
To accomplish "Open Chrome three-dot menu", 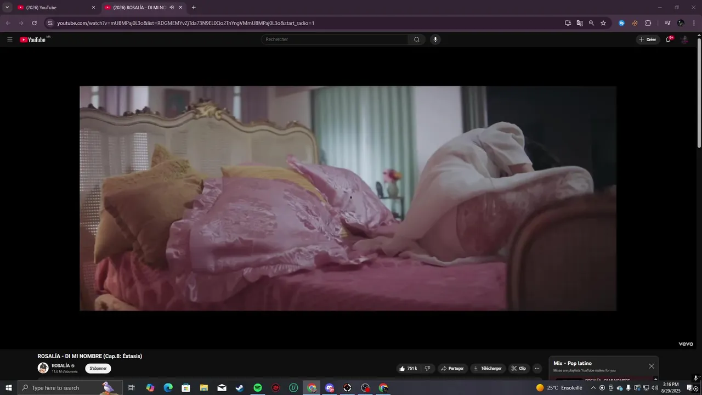I will [694, 23].
